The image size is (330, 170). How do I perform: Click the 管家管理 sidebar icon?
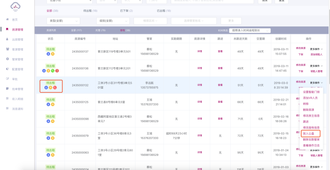click(x=7, y=59)
